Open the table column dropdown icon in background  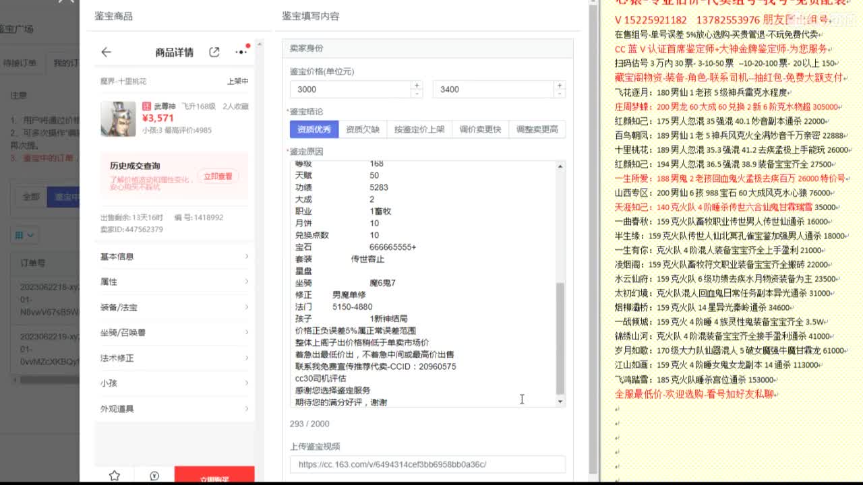click(24, 235)
